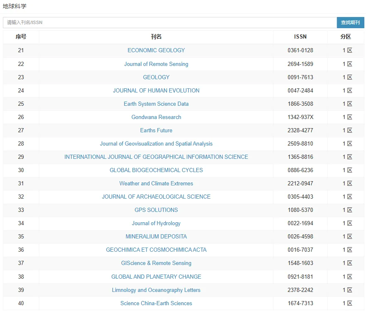The image size is (366, 311).
Task: Click row number 26 cell
Action: coord(21,117)
